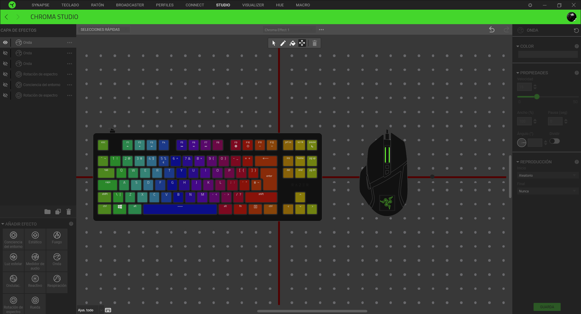581x314 pixels.
Task: Open the BROADCASTER tab
Action: (x=130, y=5)
